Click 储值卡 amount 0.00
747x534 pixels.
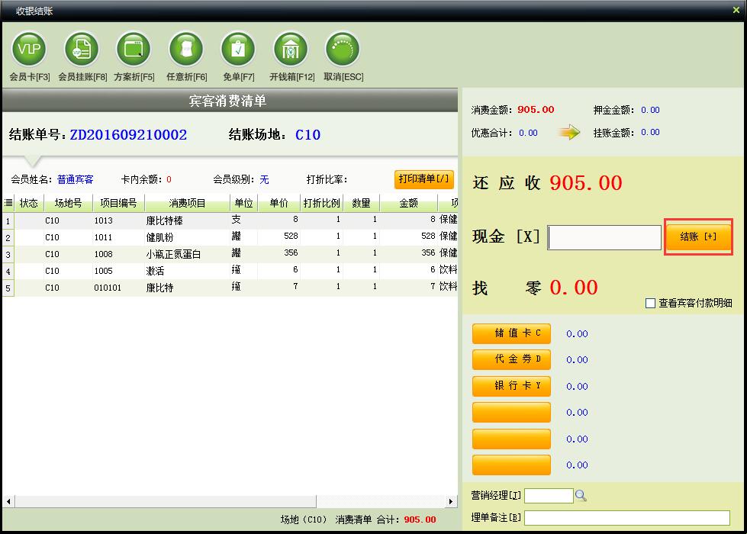tap(577, 334)
